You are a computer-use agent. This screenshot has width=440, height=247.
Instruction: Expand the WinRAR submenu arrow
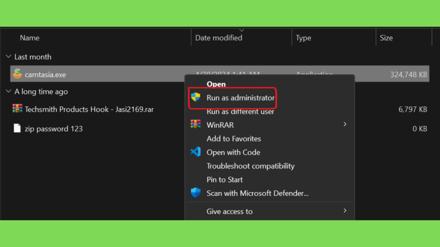345,124
